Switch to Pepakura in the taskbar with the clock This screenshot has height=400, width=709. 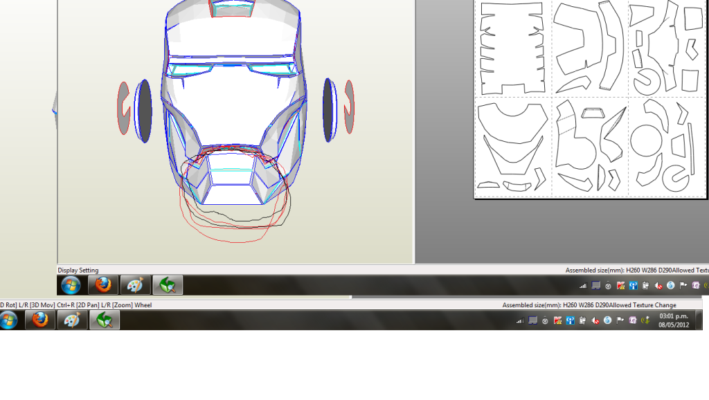[105, 320]
